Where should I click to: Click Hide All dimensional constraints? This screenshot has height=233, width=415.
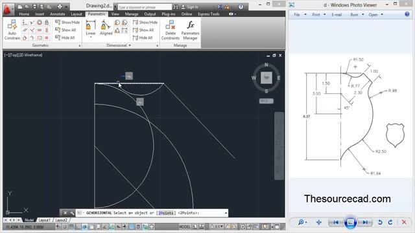pyautogui.click(x=143, y=38)
